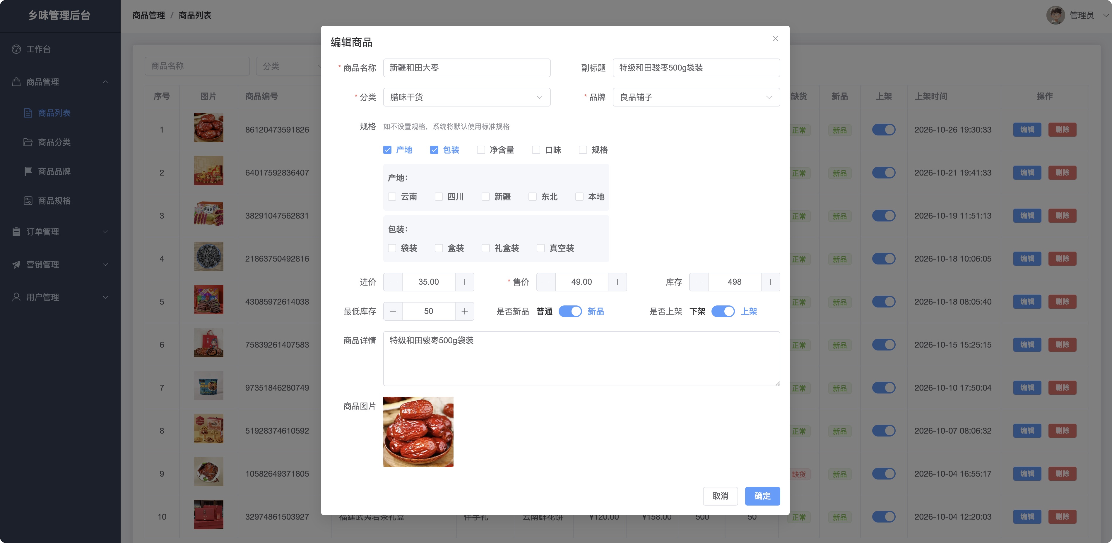
Task: Close the 编辑商品 dialog with X
Action: click(775, 39)
